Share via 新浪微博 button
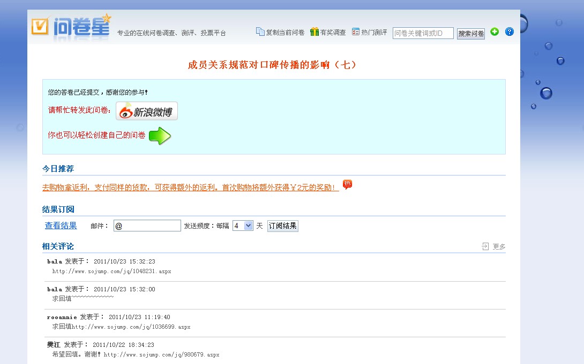584x364 pixels. click(x=147, y=111)
